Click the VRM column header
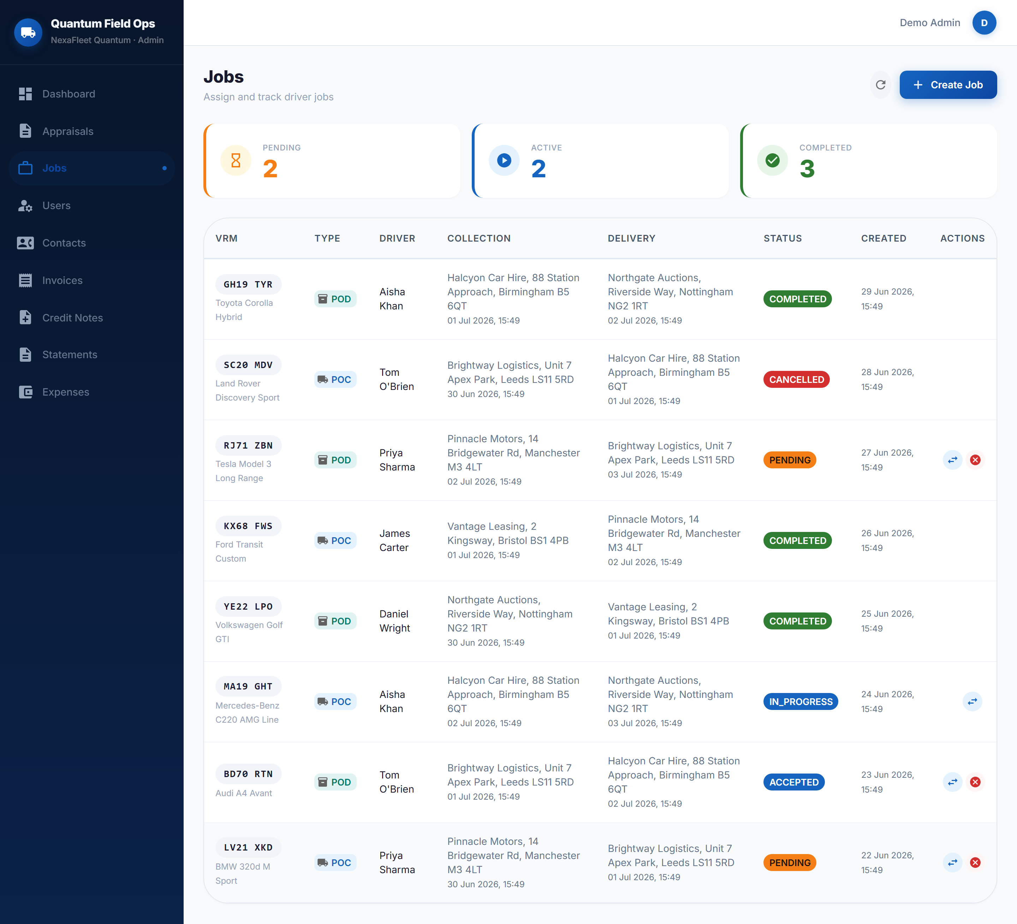Viewport: 1017px width, 924px height. [x=226, y=238]
